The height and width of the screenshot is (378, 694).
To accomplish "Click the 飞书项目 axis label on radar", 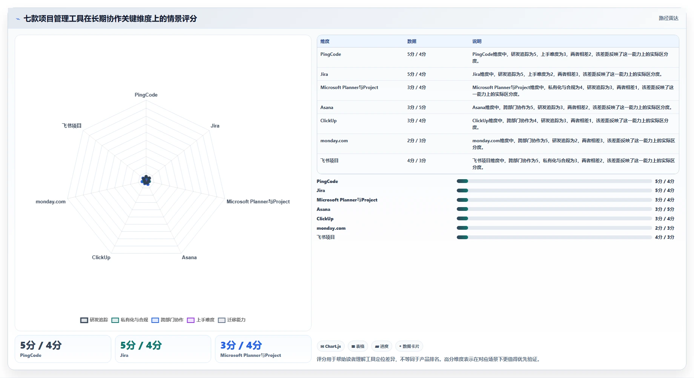I will [72, 126].
